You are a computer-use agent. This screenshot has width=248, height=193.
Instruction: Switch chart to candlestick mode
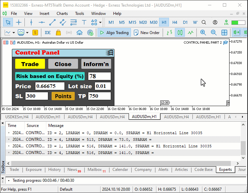[x=180, y=33]
